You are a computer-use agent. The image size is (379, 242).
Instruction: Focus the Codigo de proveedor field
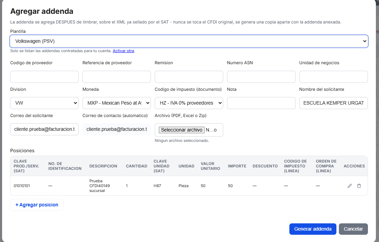pyautogui.click(x=44, y=77)
